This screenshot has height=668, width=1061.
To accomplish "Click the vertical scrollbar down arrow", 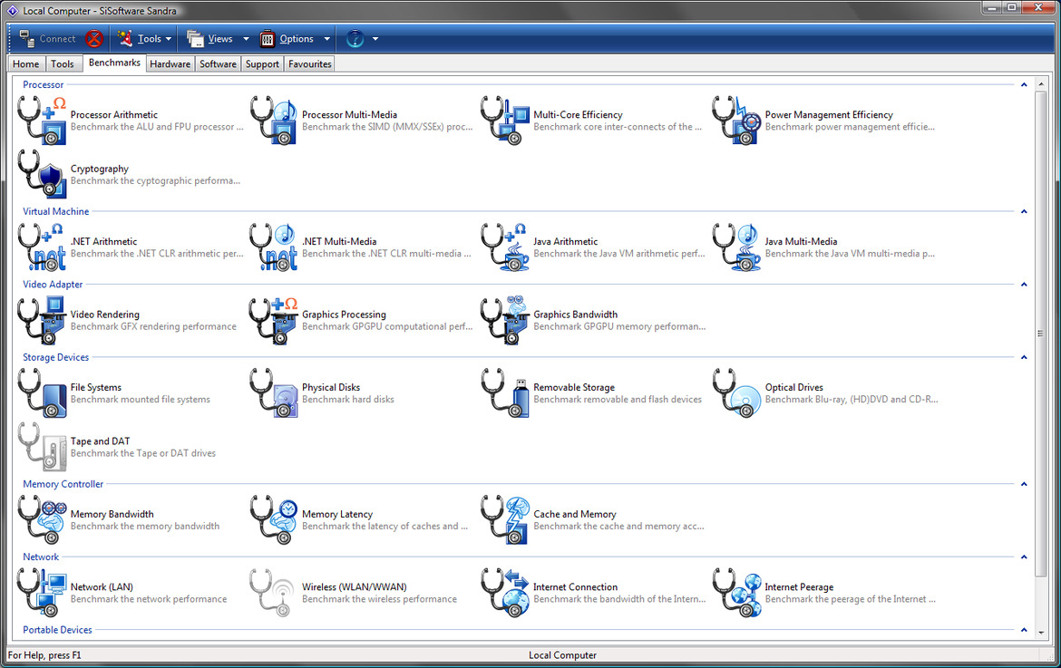I will click(x=1041, y=634).
